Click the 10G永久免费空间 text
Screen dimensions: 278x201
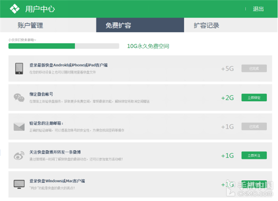click(x=148, y=46)
